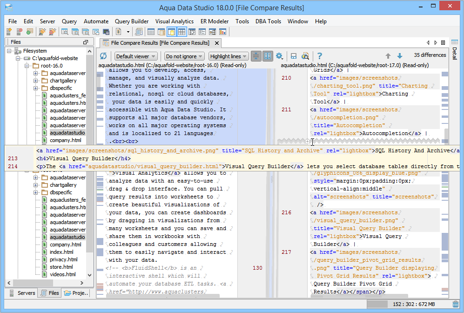
Task: Click the blue question mark help icon
Action: pyautogui.click(x=320, y=56)
